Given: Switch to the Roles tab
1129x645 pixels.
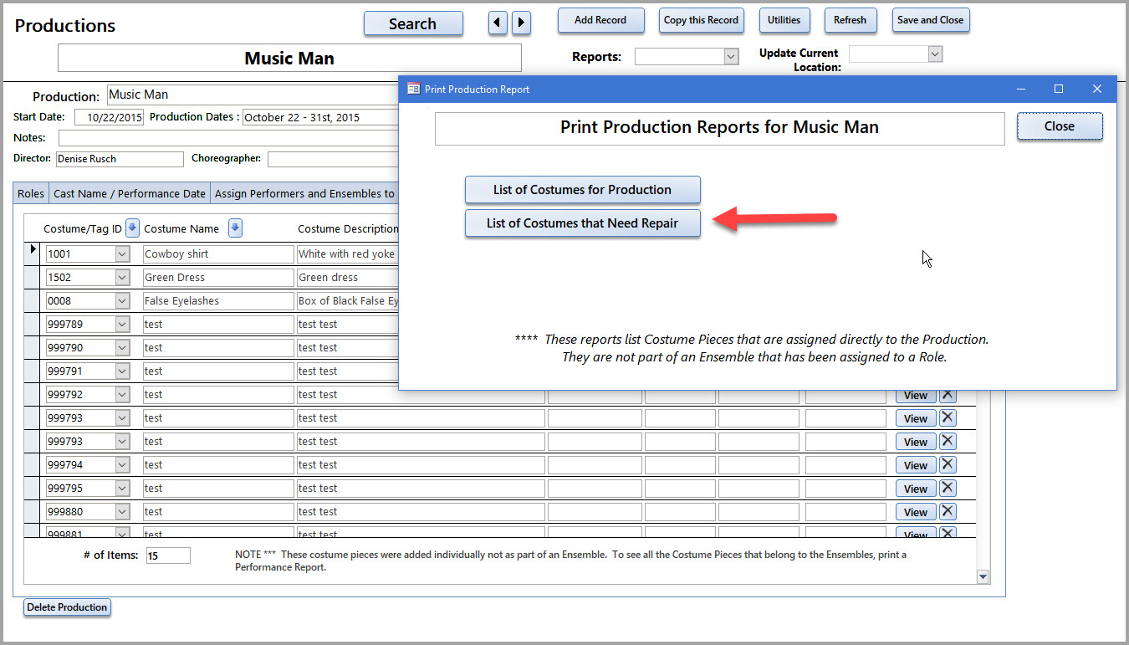Looking at the screenshot, I should (31, 193).
